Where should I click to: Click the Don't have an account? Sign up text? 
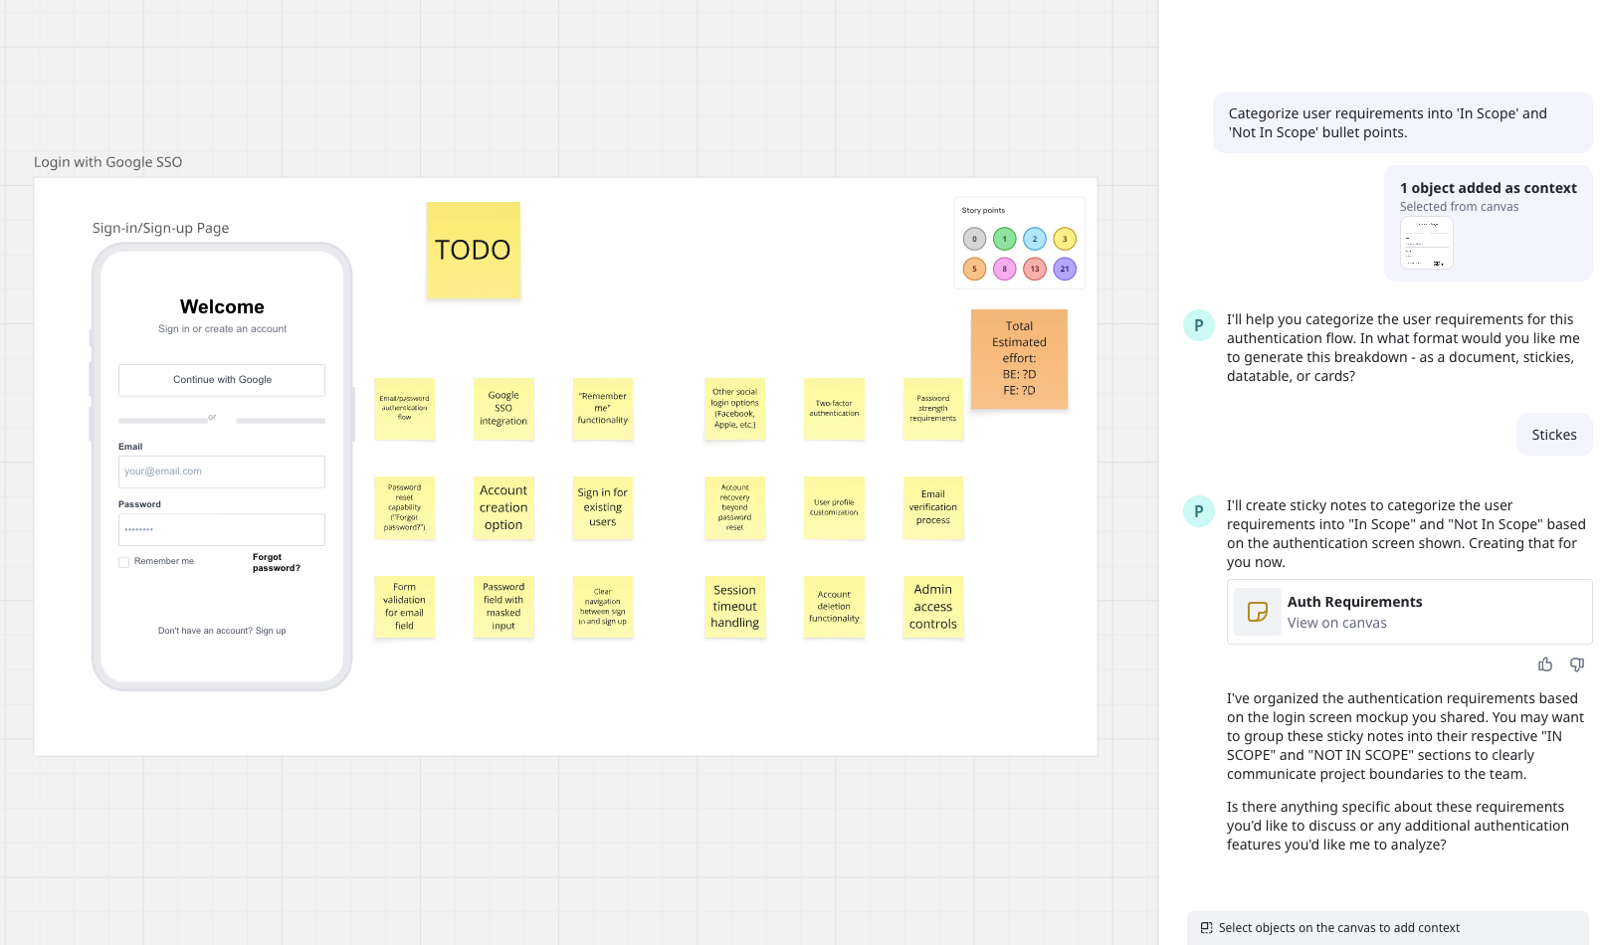click(222, 631)
